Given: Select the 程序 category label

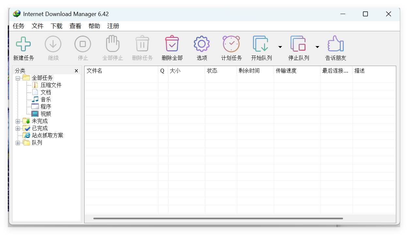Looking at the screenshot, I should tap(46, 107).
